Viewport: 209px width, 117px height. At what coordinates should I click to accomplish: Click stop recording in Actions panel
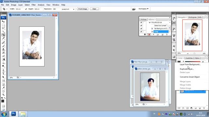click(x=145, y=34)
